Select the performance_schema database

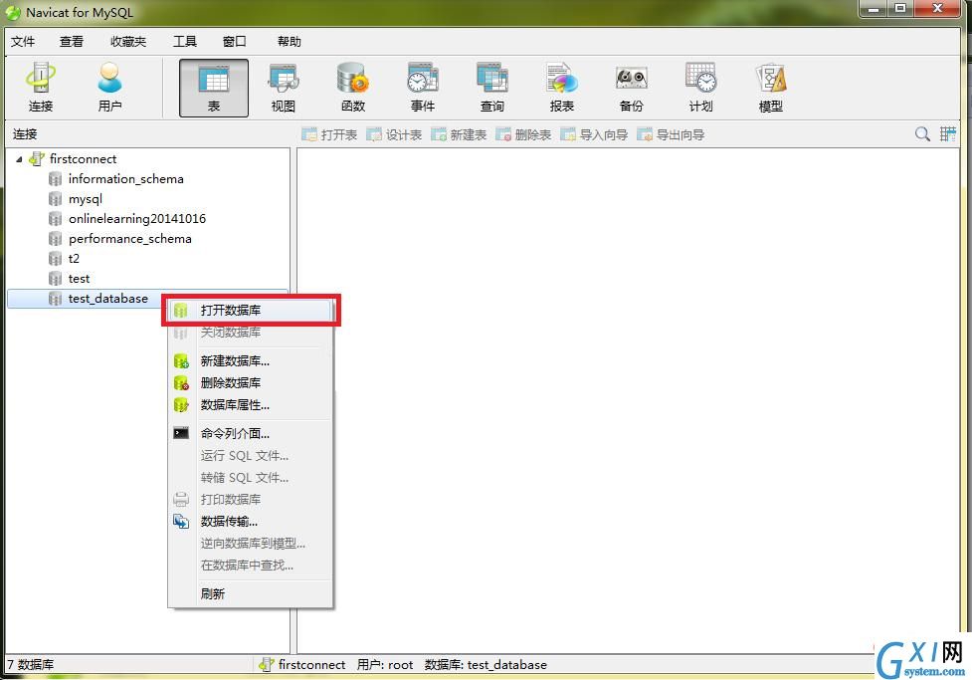pos(130,239)
